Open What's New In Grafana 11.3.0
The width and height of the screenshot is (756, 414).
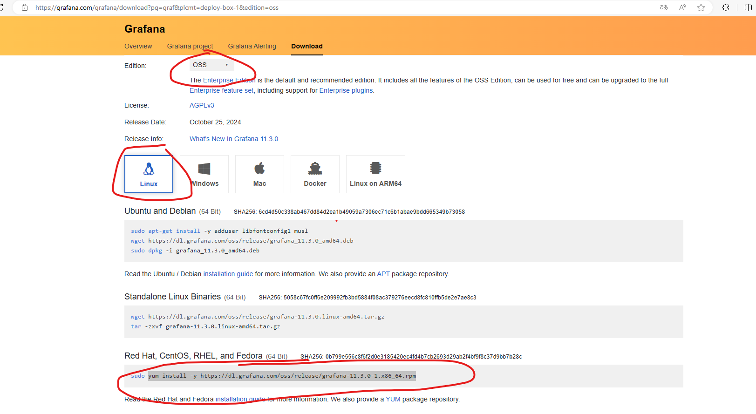tap(234, 139)
